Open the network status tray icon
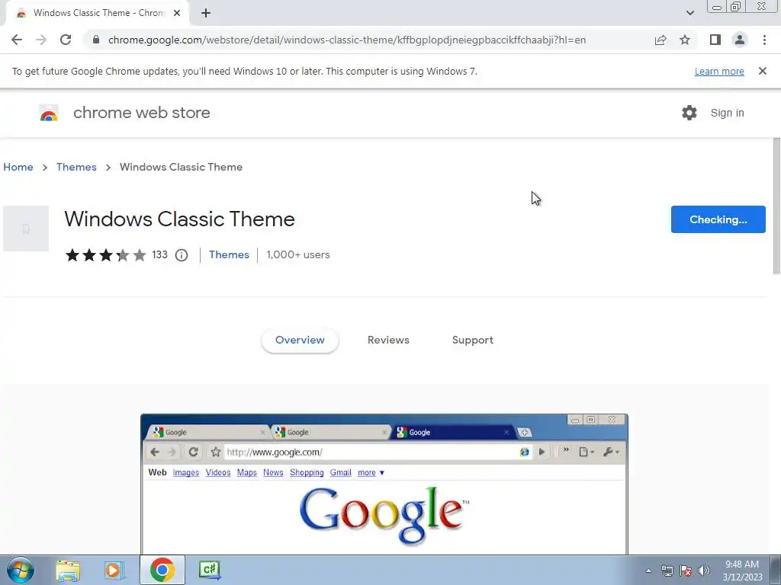This screenshot has height=585, width=781. 667,571
